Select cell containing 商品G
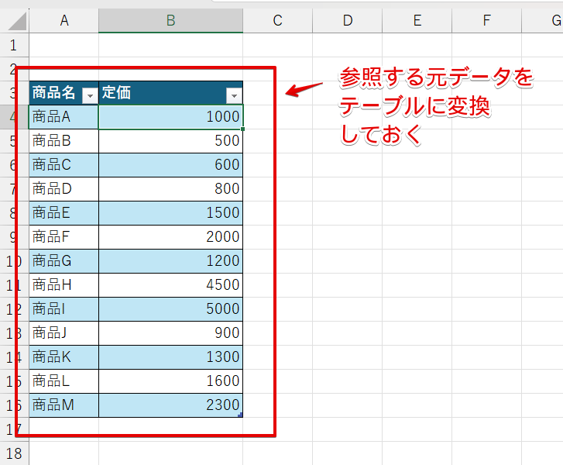Viewport: 563px width, 465px height. tap(64, 261)
